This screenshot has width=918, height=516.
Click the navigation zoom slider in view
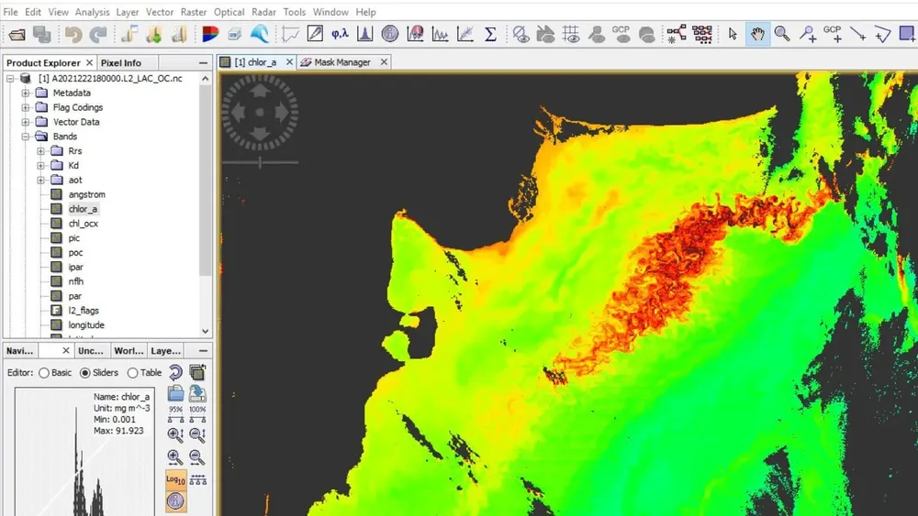point(261,162)
